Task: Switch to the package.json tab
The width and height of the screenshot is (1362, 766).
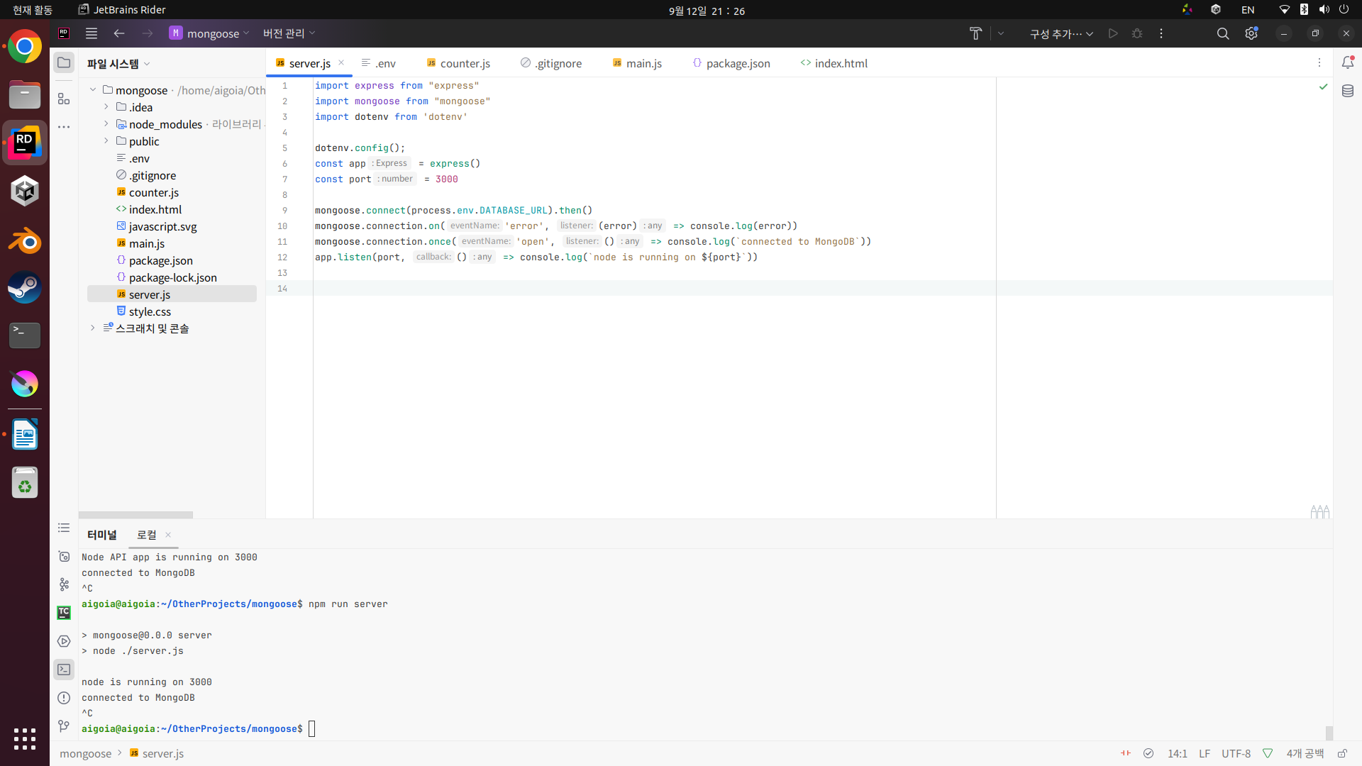Action: point(731,63)
